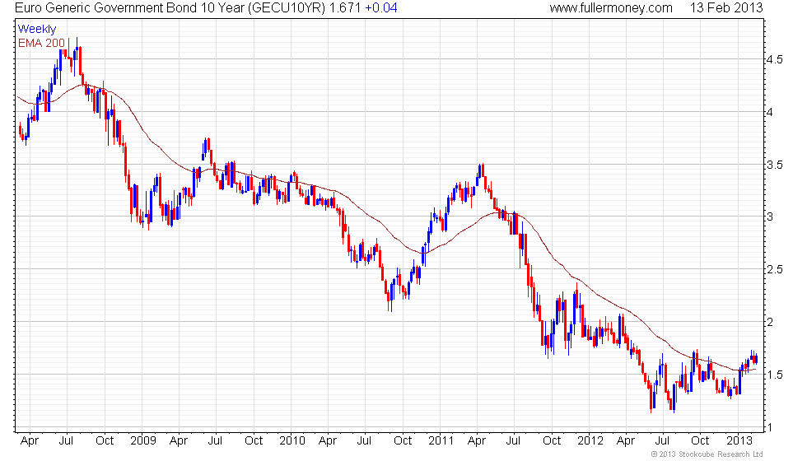This screenshot has width=807, height=461.
Task: Click the 4 y-axis label
Action: click(770, 112)
